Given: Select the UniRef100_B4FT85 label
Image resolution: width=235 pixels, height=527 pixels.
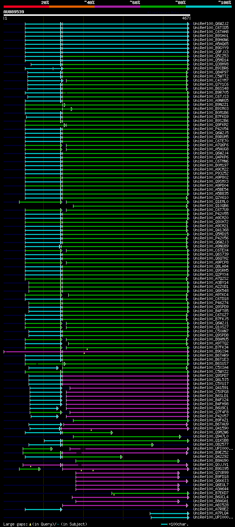Looking at the screenshot, I should (211, 311).
